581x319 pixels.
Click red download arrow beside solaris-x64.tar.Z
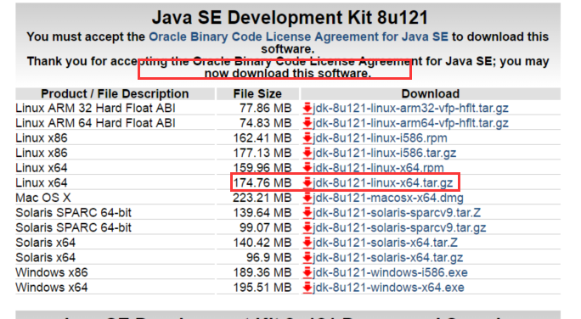(x=307, y=243)
